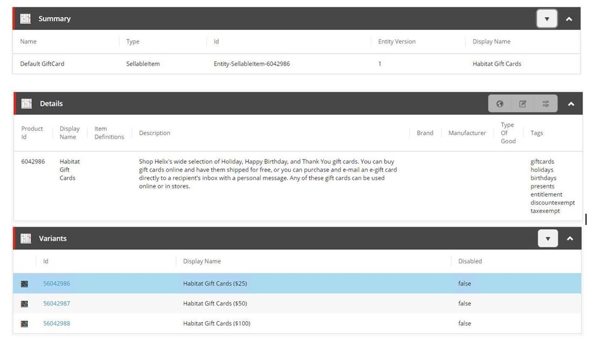Screen dimensions: 593x364
Task: Click the row icon beside variant 56042986
Action: click(x=24, y=283)
